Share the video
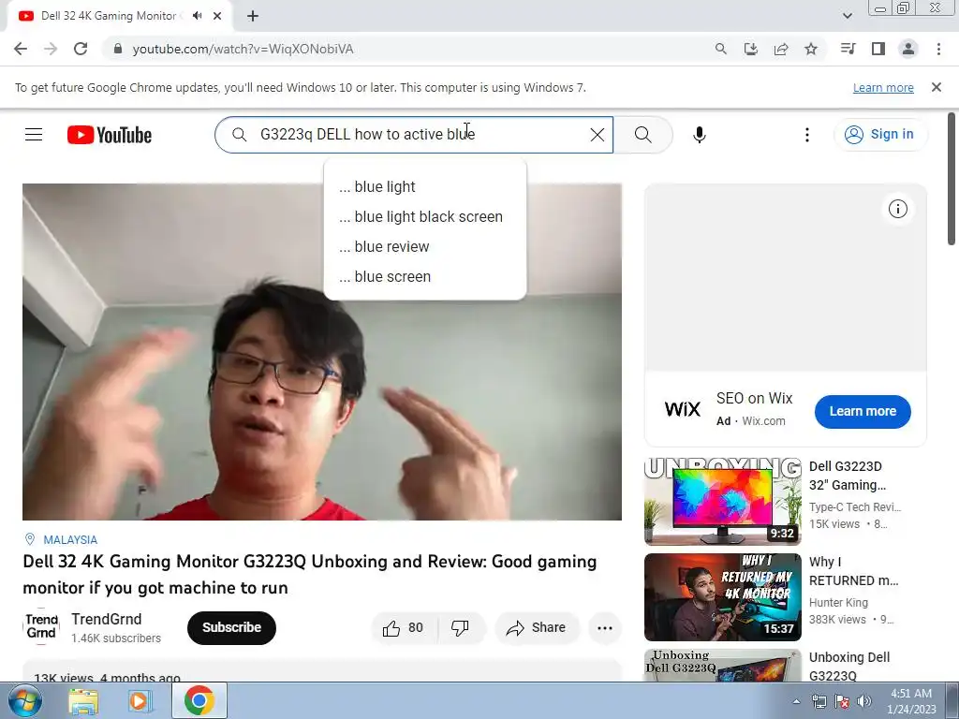 537,628
